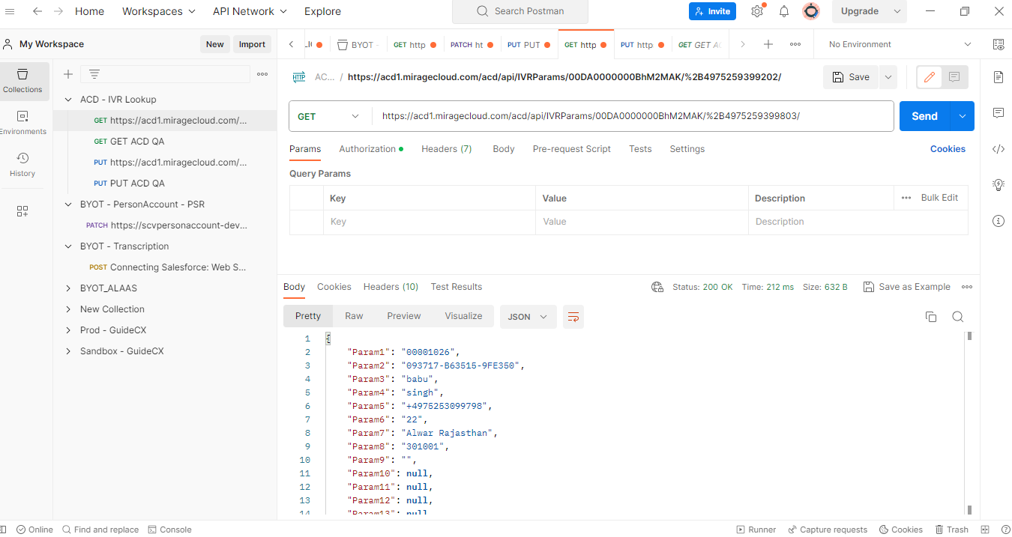Click response body vertical scrollbar

(969, 423)
